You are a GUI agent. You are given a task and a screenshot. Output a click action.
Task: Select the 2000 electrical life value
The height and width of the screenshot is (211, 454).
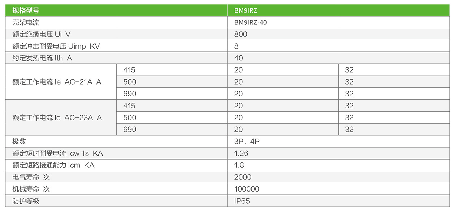tap(243, 177)
